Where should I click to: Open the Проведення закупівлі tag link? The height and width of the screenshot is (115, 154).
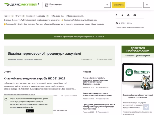pyautogui.click(x=15, y=59)
